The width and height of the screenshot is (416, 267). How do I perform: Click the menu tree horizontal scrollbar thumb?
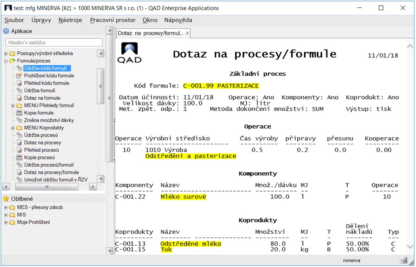point(47,186)
